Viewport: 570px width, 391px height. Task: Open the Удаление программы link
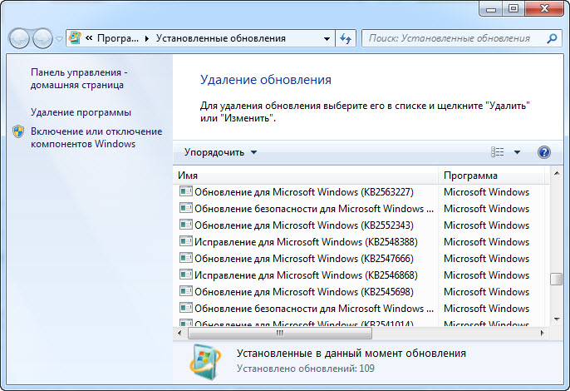tap(81, 112)
